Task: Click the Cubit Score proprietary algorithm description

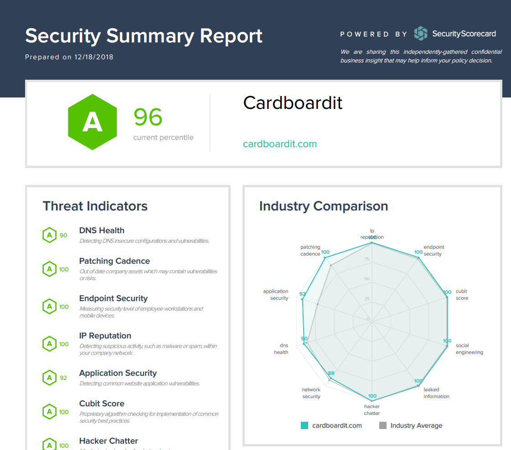Action: point(149,418)
